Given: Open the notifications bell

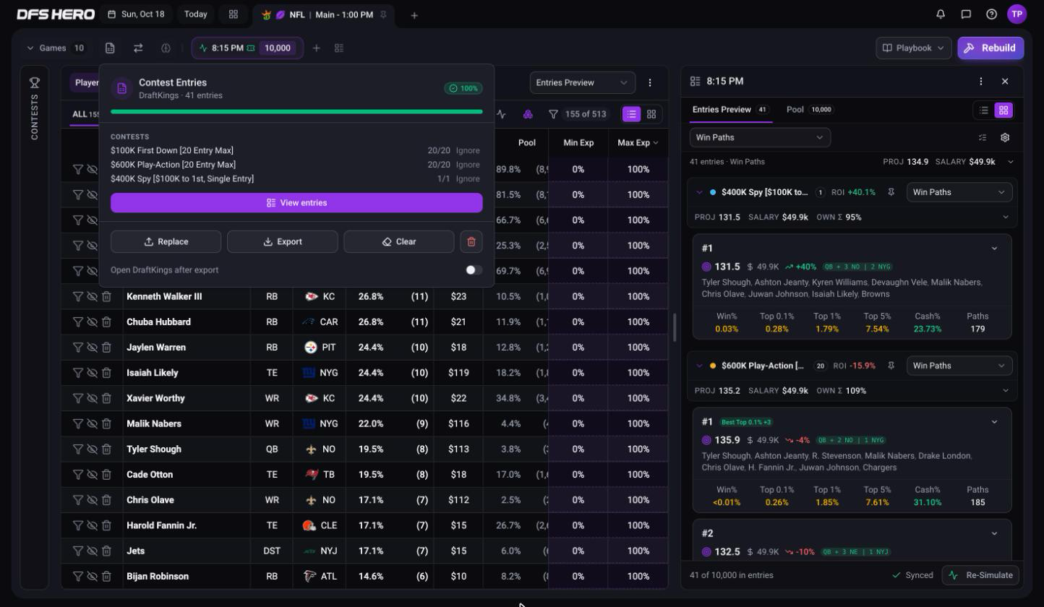Looking at the screenshot, I should click(x=941, y=14).
